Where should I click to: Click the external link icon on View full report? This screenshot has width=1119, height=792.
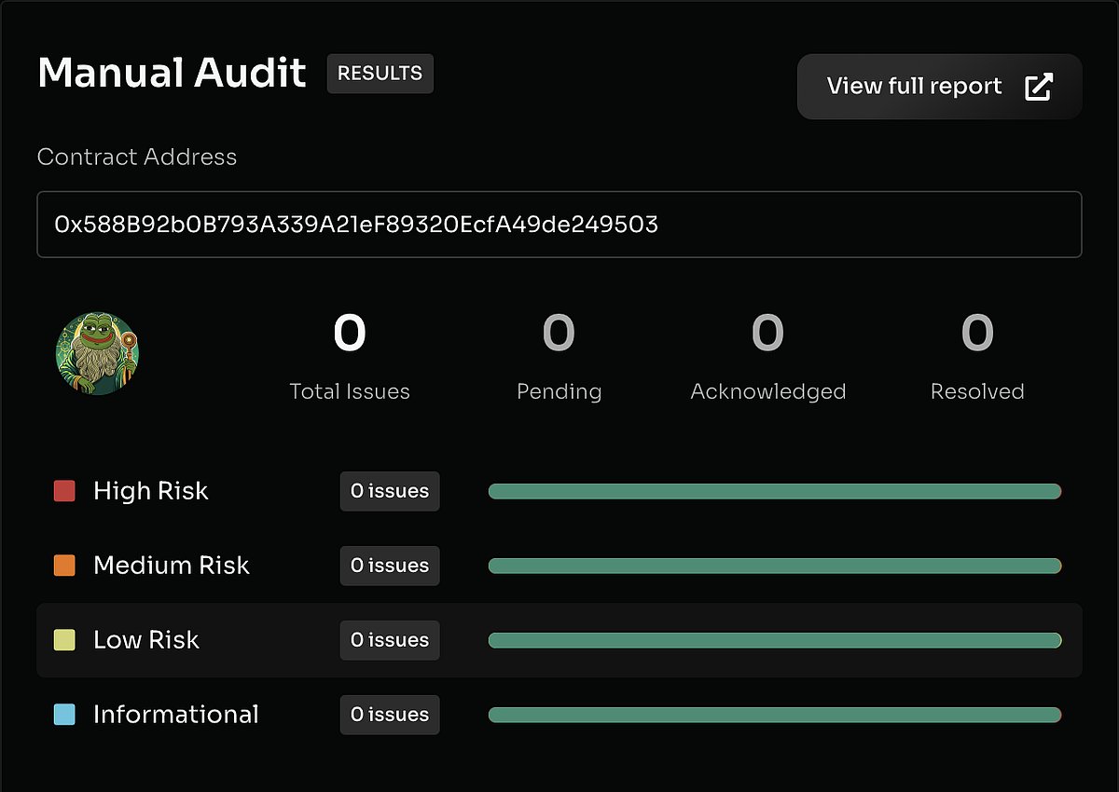[1039, 85]
